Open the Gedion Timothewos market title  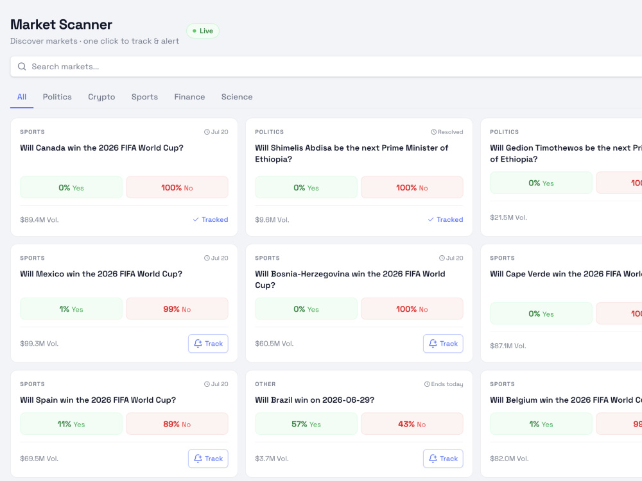click(x=566, y=153)
